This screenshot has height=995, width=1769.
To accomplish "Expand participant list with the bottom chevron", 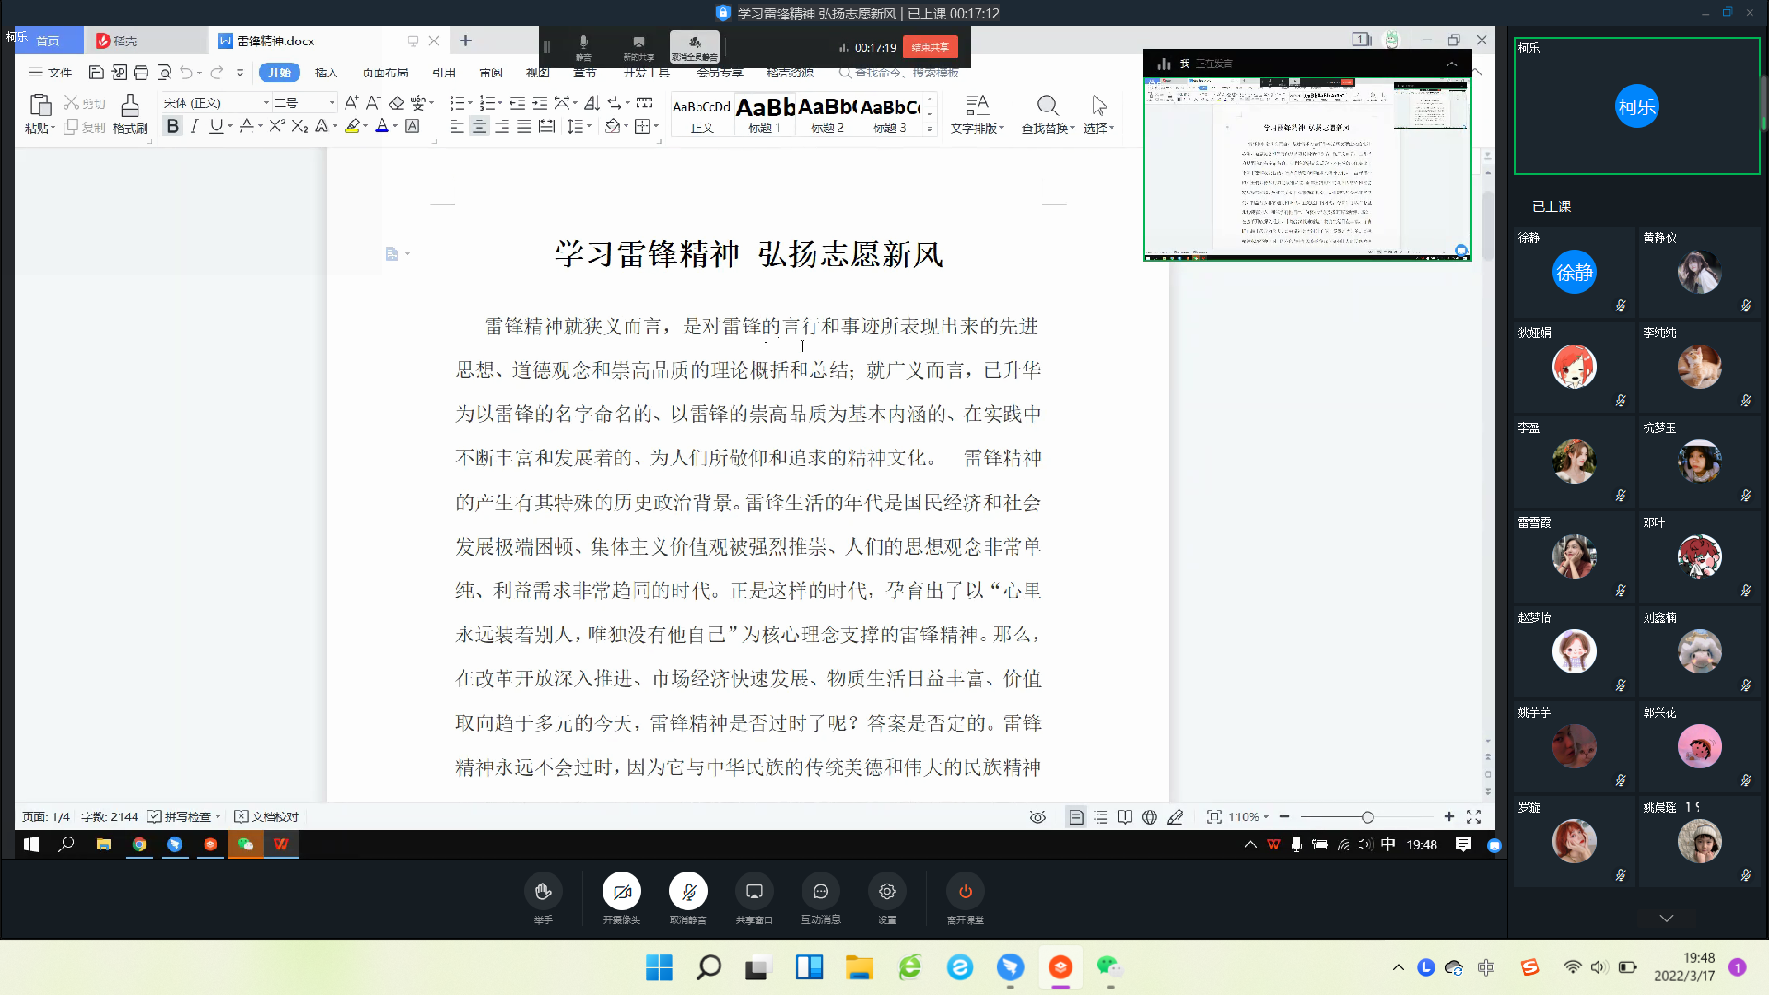I will click(x=1666, y=918).
